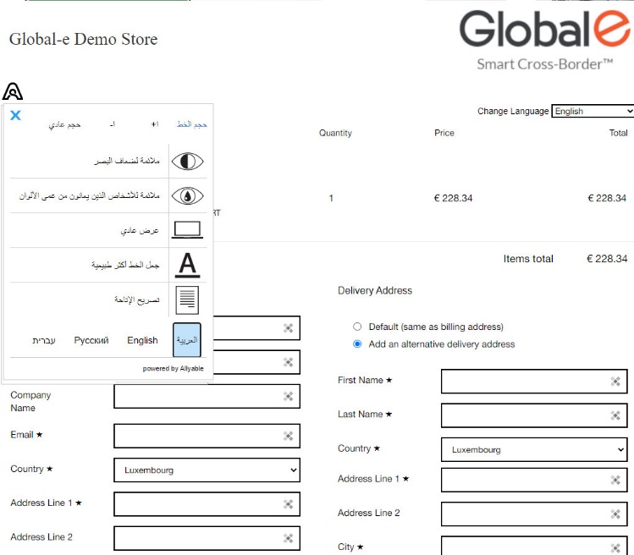Select Default same as billing address option
Viewport: 634px width, 555px height.
tap(357, 327)
